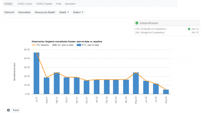Click green checkmark icon next to Gesamtkosten
Screen dimensions: 205x113
tap(137, 23)
